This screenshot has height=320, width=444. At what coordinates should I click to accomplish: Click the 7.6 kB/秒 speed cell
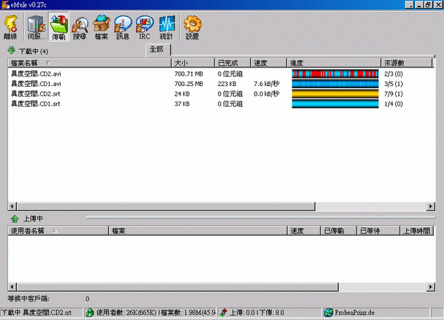point(266,84)
